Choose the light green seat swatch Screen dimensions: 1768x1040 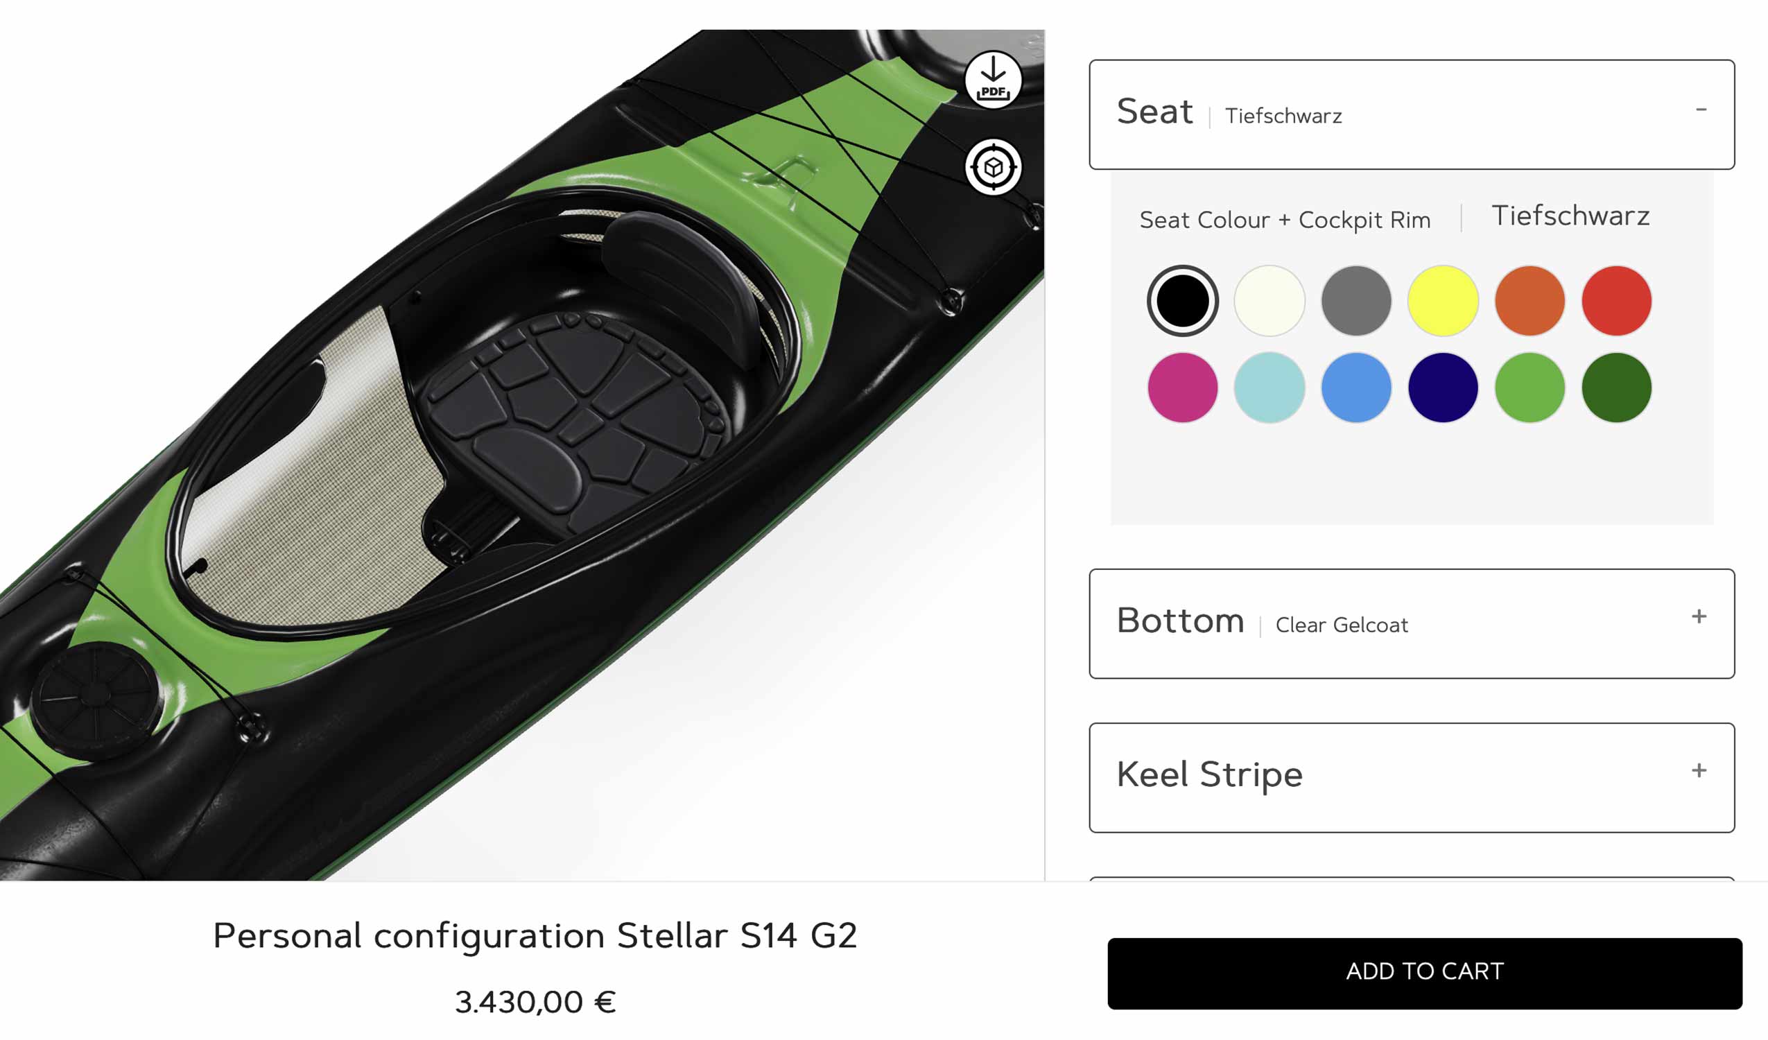pyautogui.click(x=1529, y=388)
